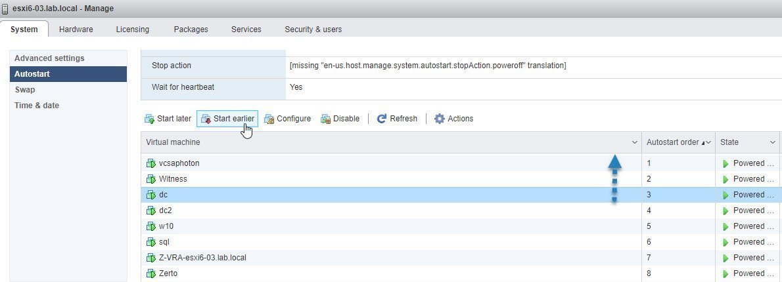Open Virtual machine column dropdown chevron
The height and width of the screenshot is (282, 782).
[634, 142]
